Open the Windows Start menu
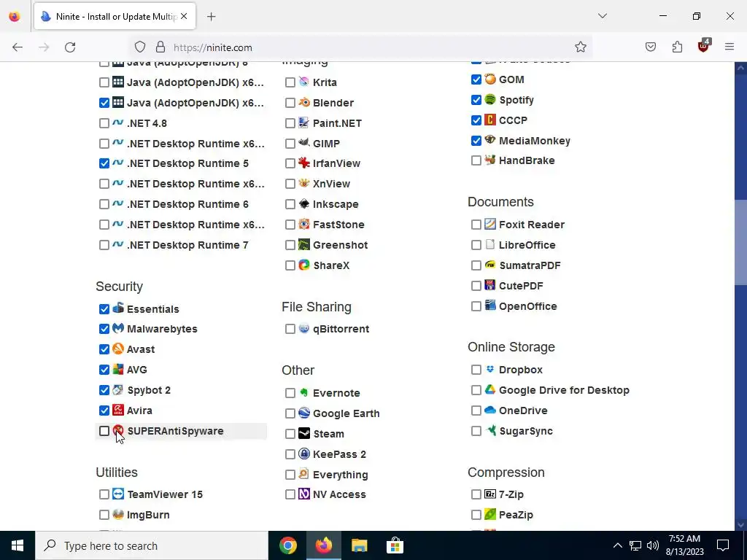The height and width of the screenshot is (560, 747). tap(18, 545)
